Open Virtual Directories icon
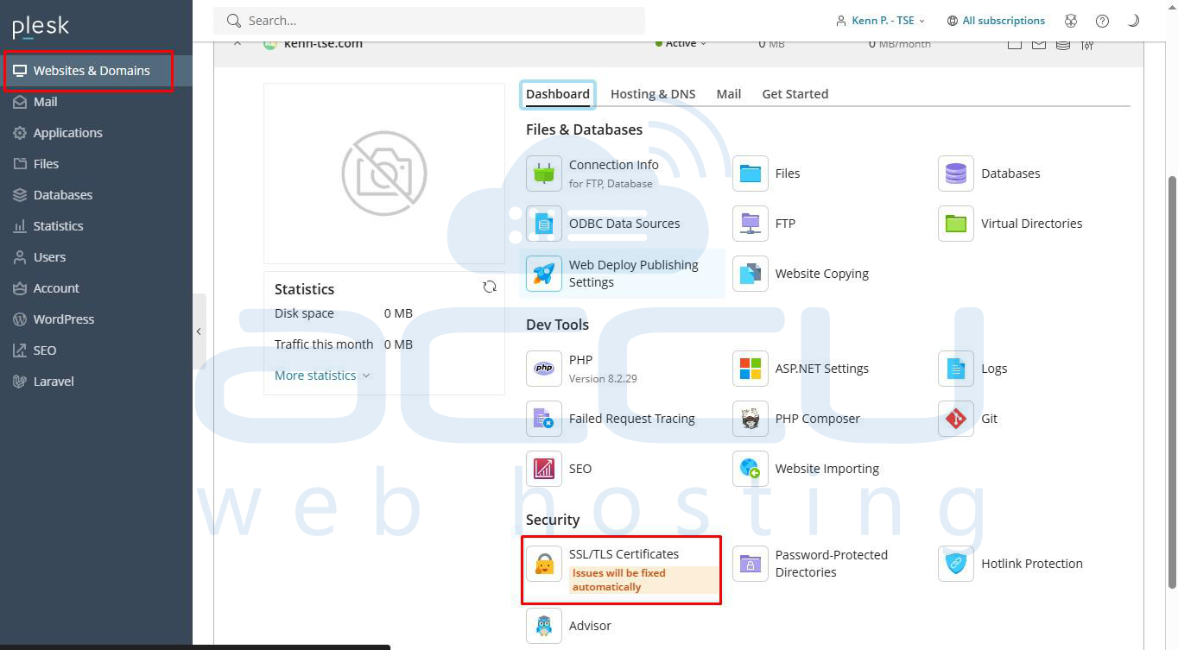 956,224
